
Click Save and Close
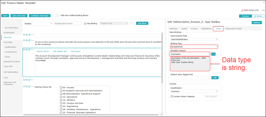click(19, 16)
